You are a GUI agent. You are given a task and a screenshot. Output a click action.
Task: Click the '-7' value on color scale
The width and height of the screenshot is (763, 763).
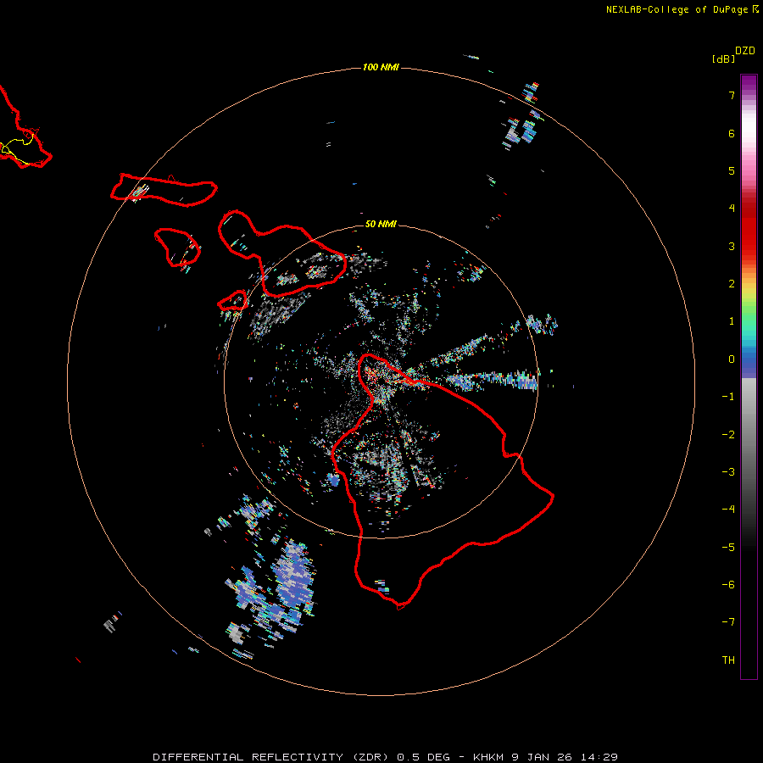728,622
